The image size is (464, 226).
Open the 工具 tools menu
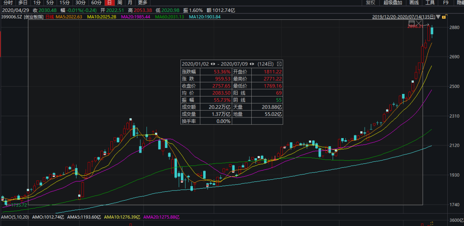tap(430, 3)
